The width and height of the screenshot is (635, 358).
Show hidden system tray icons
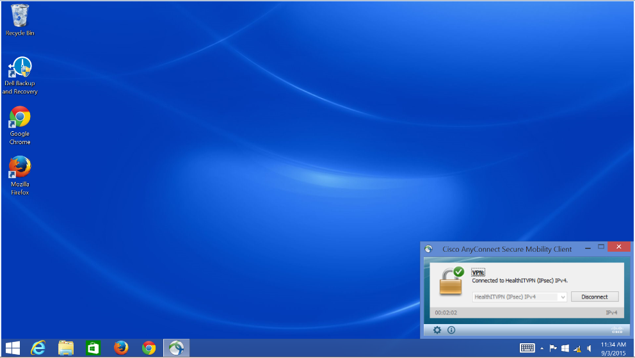tap(542, 348)
